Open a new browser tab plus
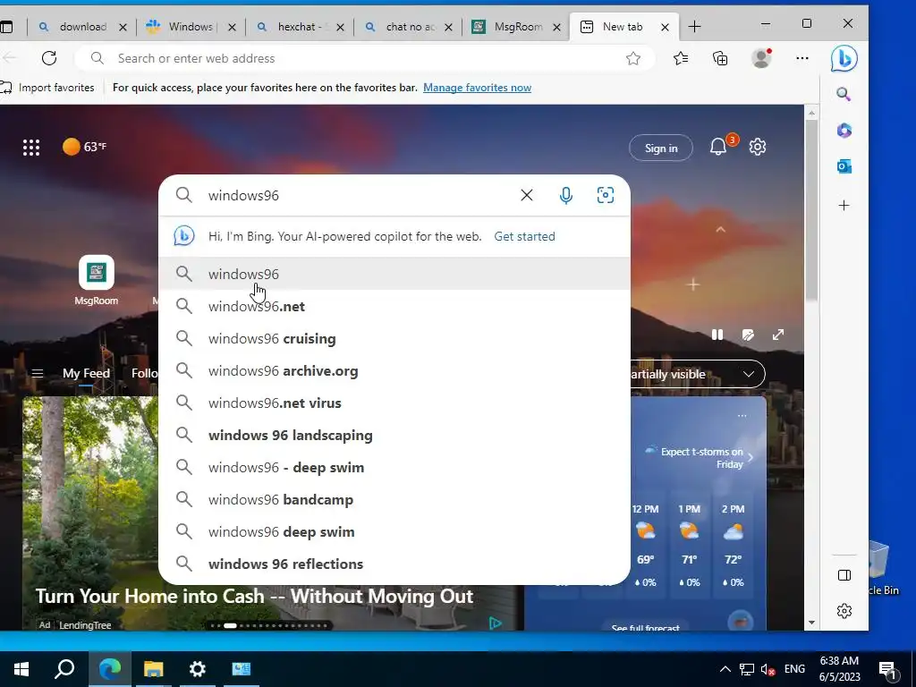Image resolution: width=916 pixels, height=687 pixels. [x=694, y=27]
